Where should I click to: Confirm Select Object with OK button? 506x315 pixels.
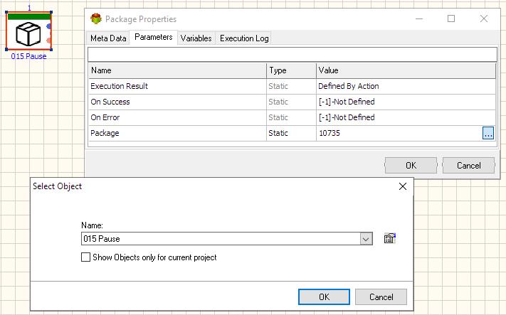coord(324,297)
